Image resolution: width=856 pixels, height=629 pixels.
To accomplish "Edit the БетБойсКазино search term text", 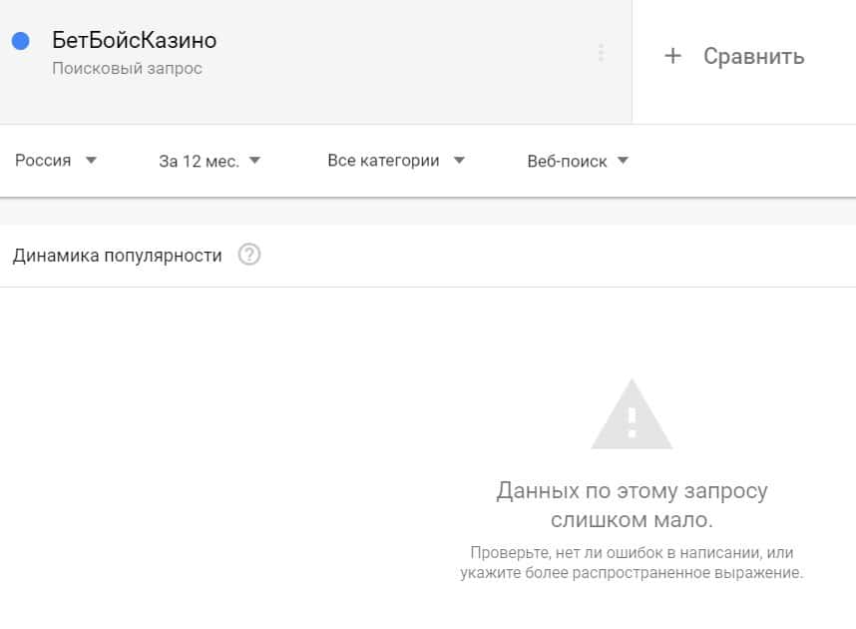I will pos(135,40).
